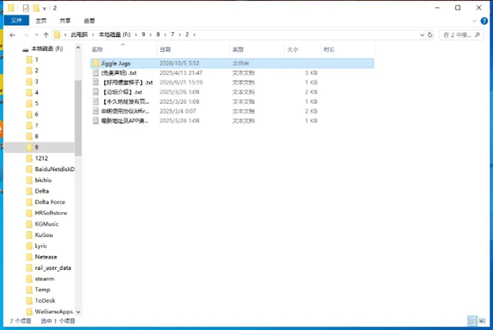
Task: Sort files by the 名称 column header
Action: click(x=123, y=50)
